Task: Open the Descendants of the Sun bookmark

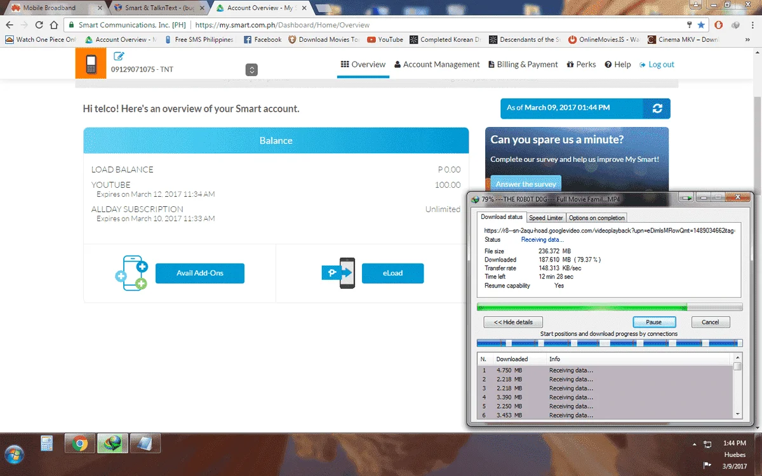Action: (x=525, y=39)
